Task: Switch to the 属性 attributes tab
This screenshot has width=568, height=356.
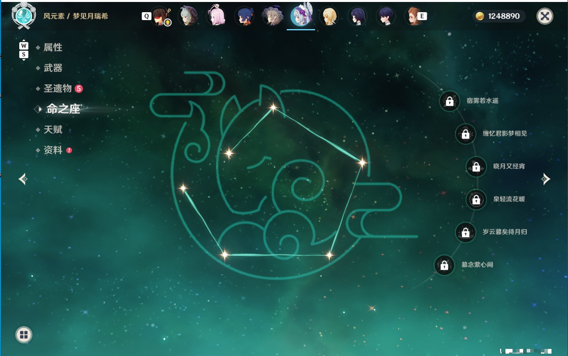Action: pyautogui.click(x=53, y=48)
